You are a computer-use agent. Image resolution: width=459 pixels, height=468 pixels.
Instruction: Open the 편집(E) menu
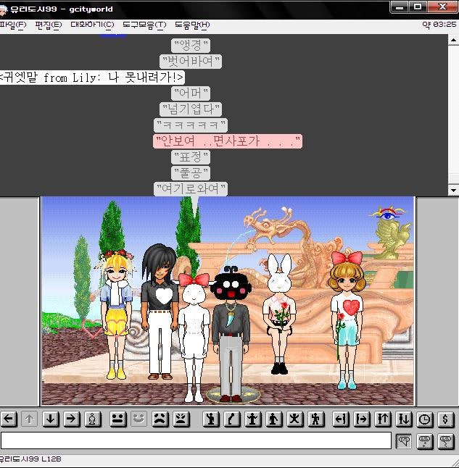[48, 25]
